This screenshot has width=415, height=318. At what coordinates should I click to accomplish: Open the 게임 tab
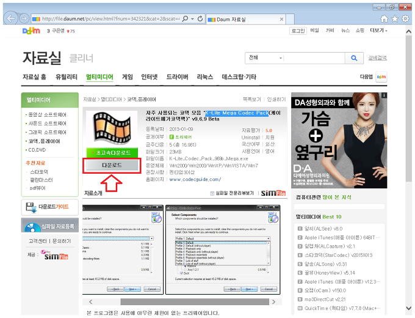tap(128, 77)
